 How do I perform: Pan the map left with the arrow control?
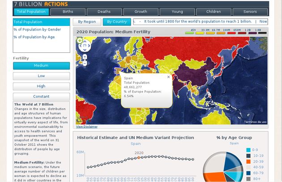pyautogui.click(x=81, y=46)
